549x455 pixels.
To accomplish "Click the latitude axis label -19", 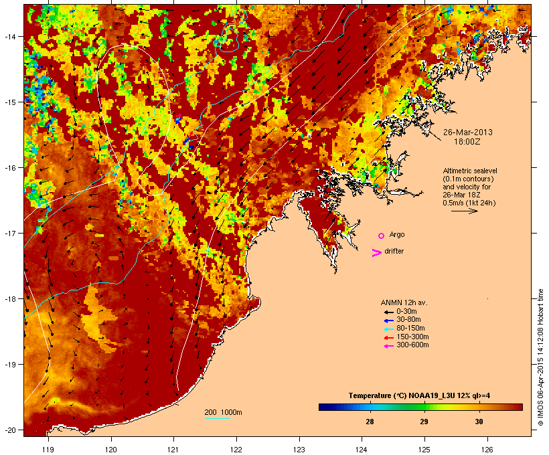I will (x=9, y=365).
